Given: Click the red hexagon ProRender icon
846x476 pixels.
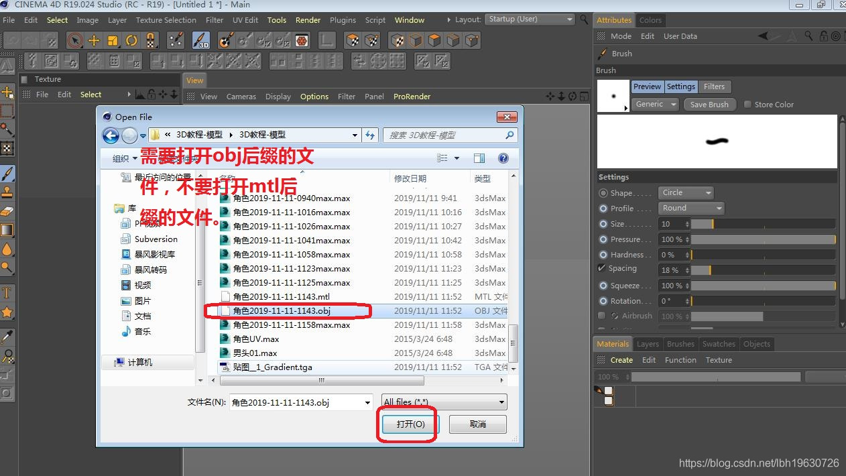Looking at the screenshot, I should click(x=302, y=40).
